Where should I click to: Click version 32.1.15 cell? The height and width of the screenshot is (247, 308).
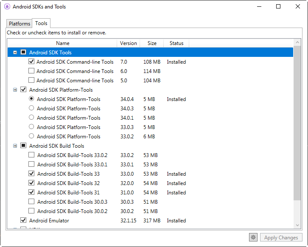pos(128,221)
